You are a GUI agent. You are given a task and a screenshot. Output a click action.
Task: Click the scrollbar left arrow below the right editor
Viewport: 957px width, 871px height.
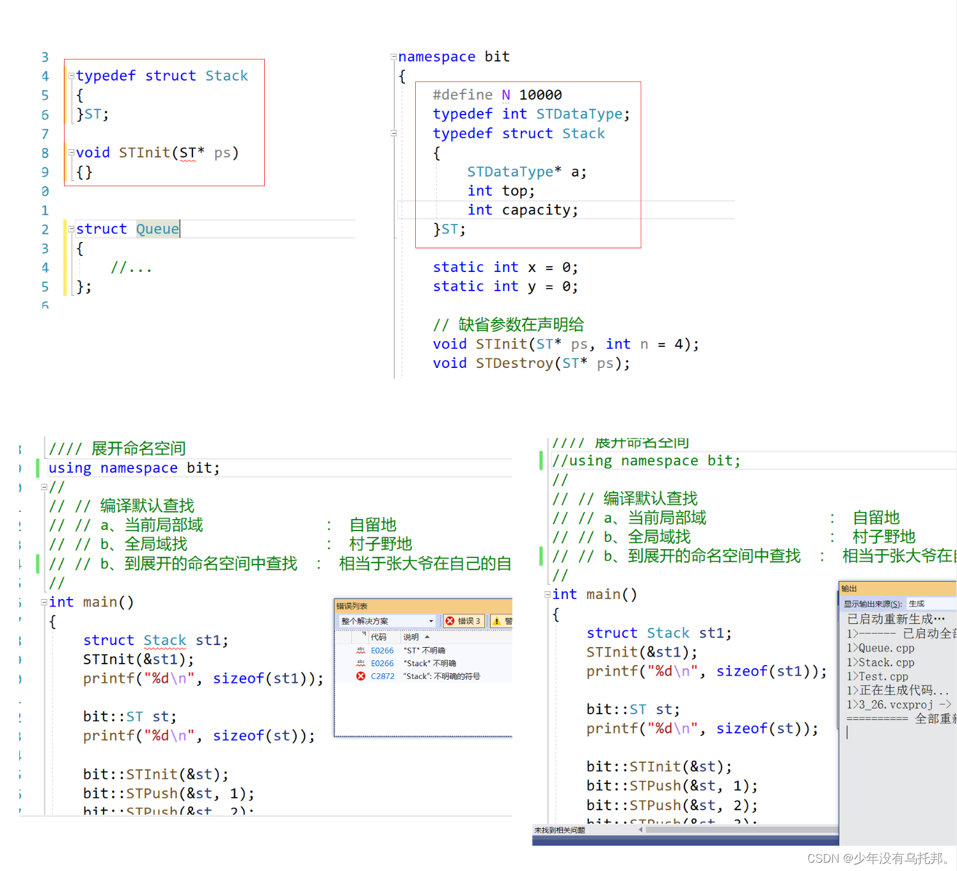point(640,830)
